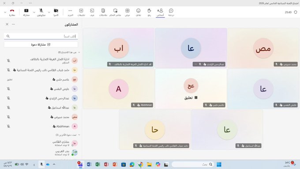Open the weather widget showing 34°C
The height and width of the screenshot is (169, 300).
point(289,164)
